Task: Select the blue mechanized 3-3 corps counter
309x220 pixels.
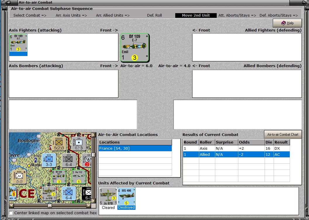Action: [49, 160]
